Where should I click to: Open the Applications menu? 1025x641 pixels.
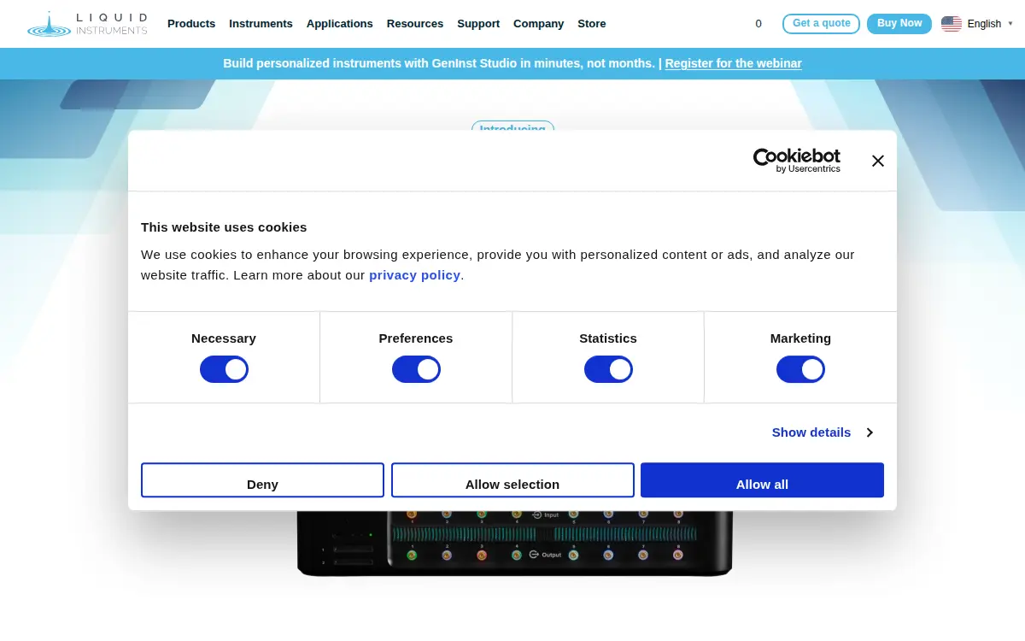340,24
